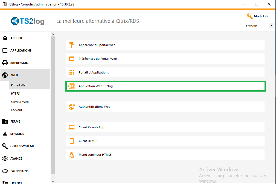276x184 pixels.
Task: Open the ACCUEIL menu section
Action: [x=25, y=38]
